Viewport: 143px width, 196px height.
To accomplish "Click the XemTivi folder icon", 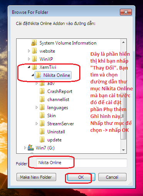I will [x=34, y=67].
